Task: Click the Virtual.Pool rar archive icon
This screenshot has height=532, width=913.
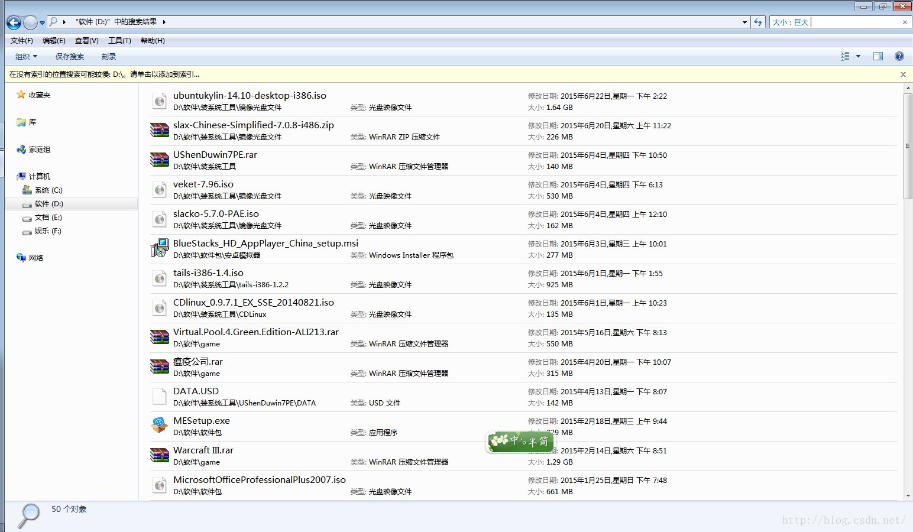Action: click(x=159, y=338)
